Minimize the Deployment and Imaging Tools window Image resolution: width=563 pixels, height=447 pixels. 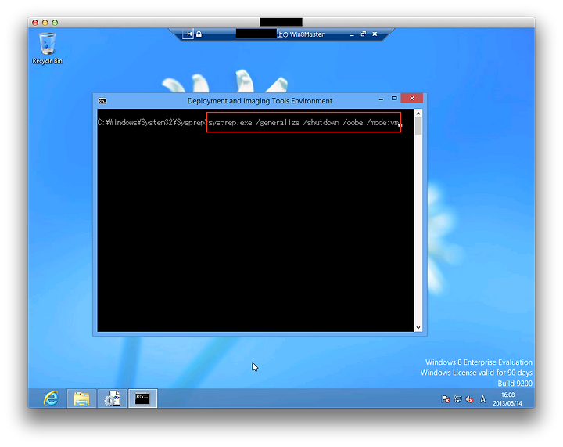tap(381, 99)
